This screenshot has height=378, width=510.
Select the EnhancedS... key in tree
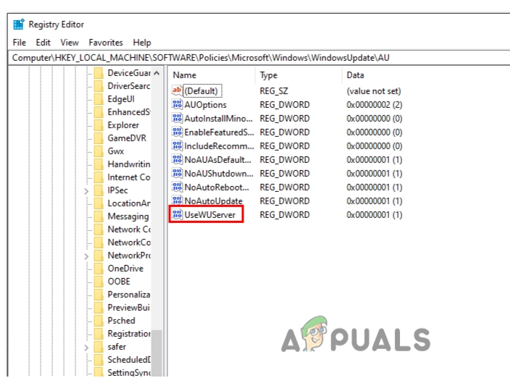[x=129, y=112]
